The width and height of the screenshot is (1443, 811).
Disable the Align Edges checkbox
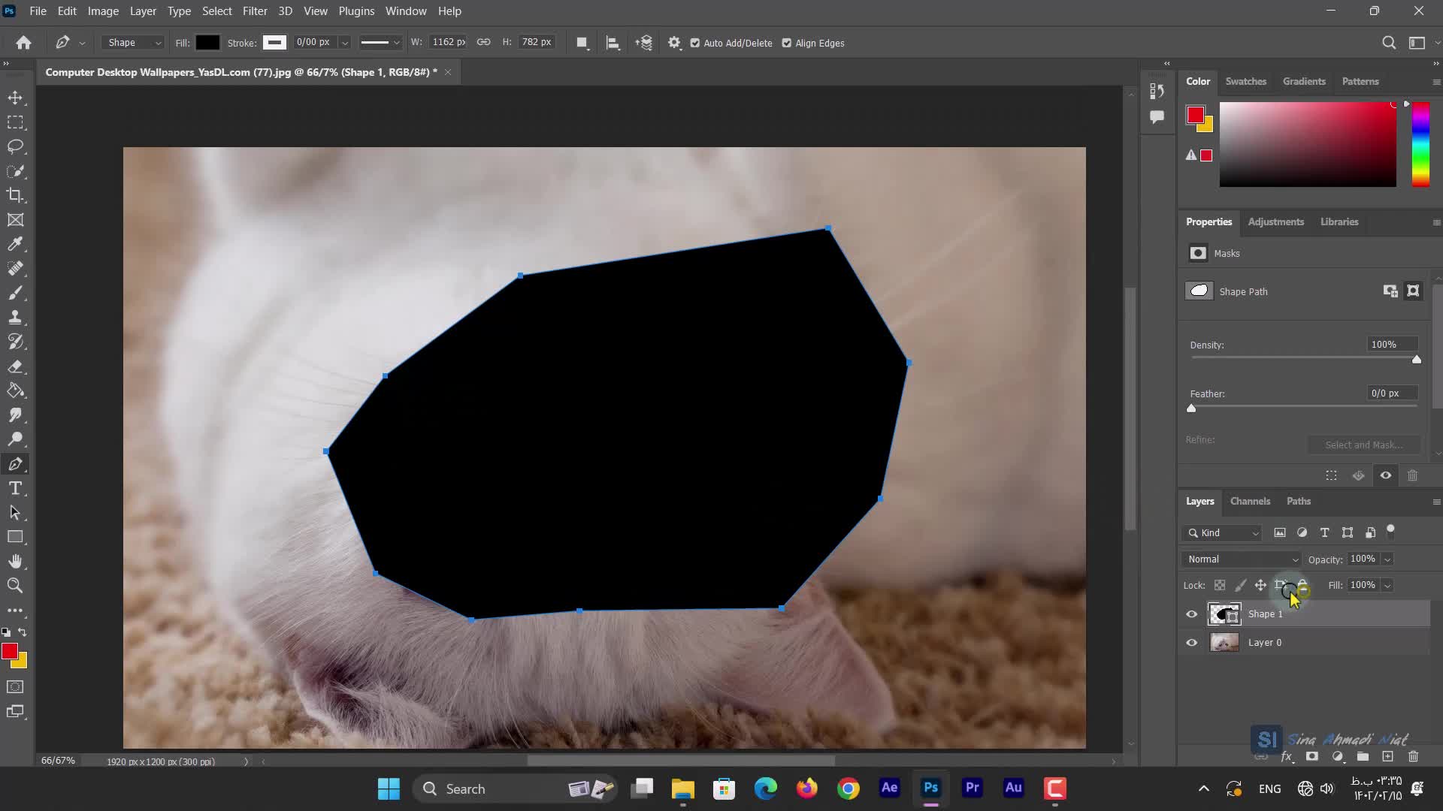click(x=787, y=43)
